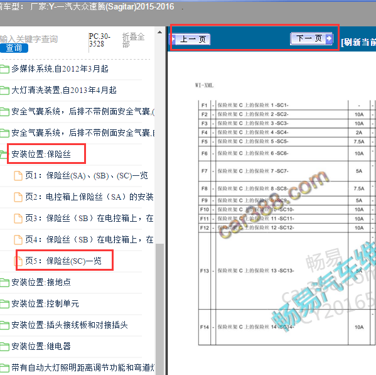Click 保险丝架 C 上的保险丝 2 -SC2- text
376x375 pixels.
pos(253,114)
